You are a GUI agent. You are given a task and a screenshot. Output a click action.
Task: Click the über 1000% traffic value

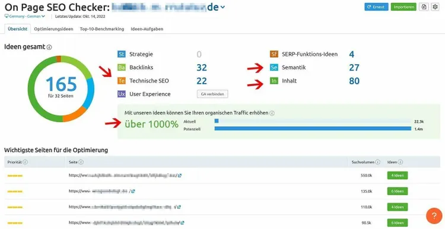point(151,124)
